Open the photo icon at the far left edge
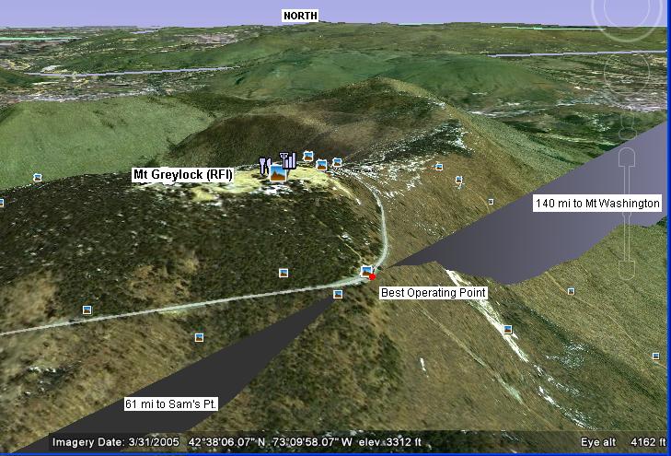671x456 pixels. pyautogui.click(x=37, y=177)
